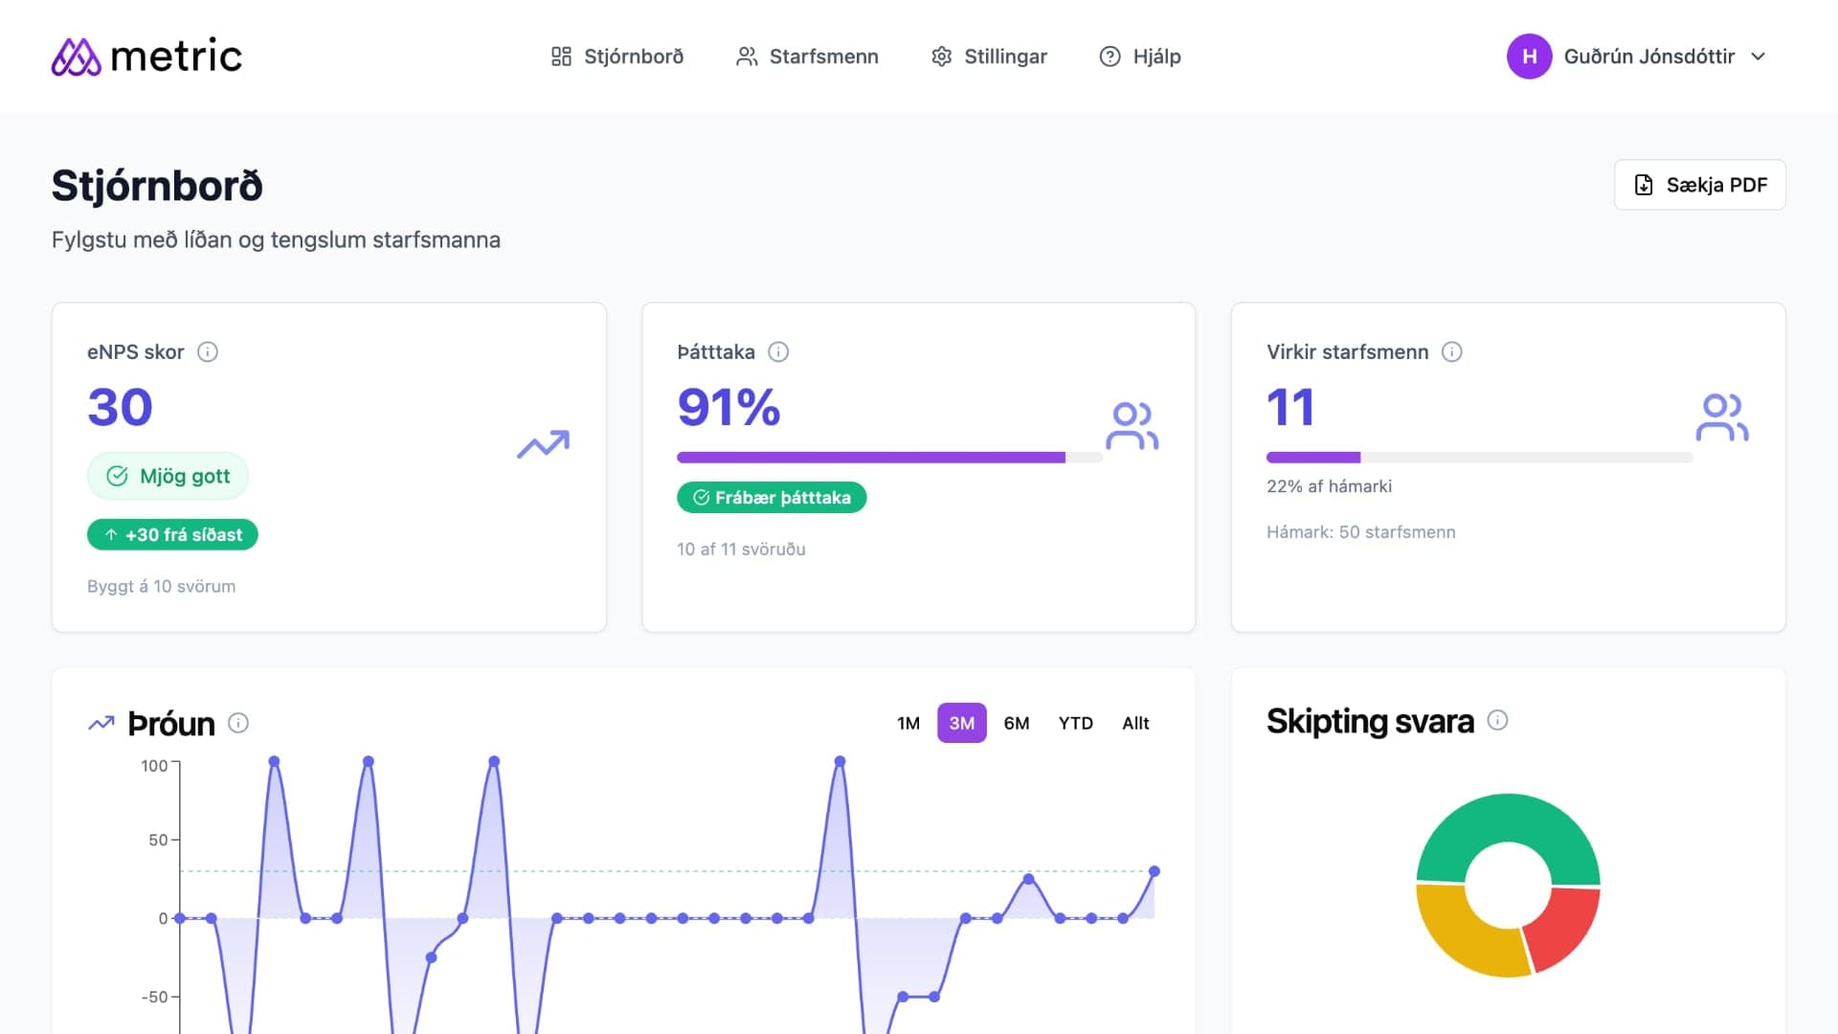Click the metric logo icon
This screenshot has width=1838, height=1034.
click(x=76, y=56)
